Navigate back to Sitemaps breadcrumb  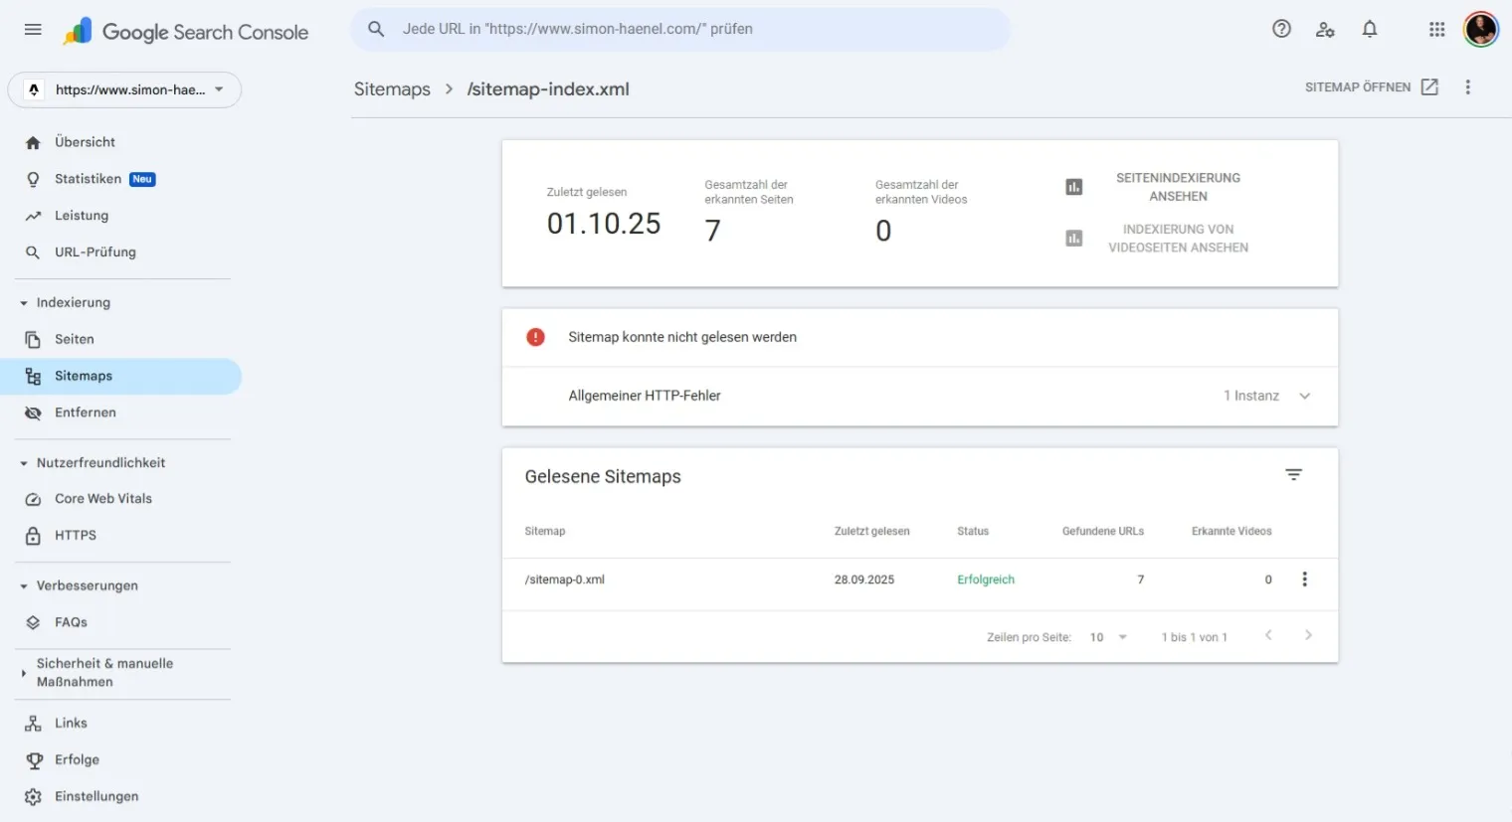click(x=392, y=89)
